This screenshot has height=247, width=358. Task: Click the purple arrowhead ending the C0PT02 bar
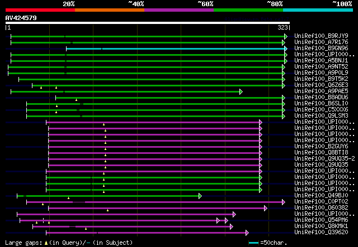[283, 202]
